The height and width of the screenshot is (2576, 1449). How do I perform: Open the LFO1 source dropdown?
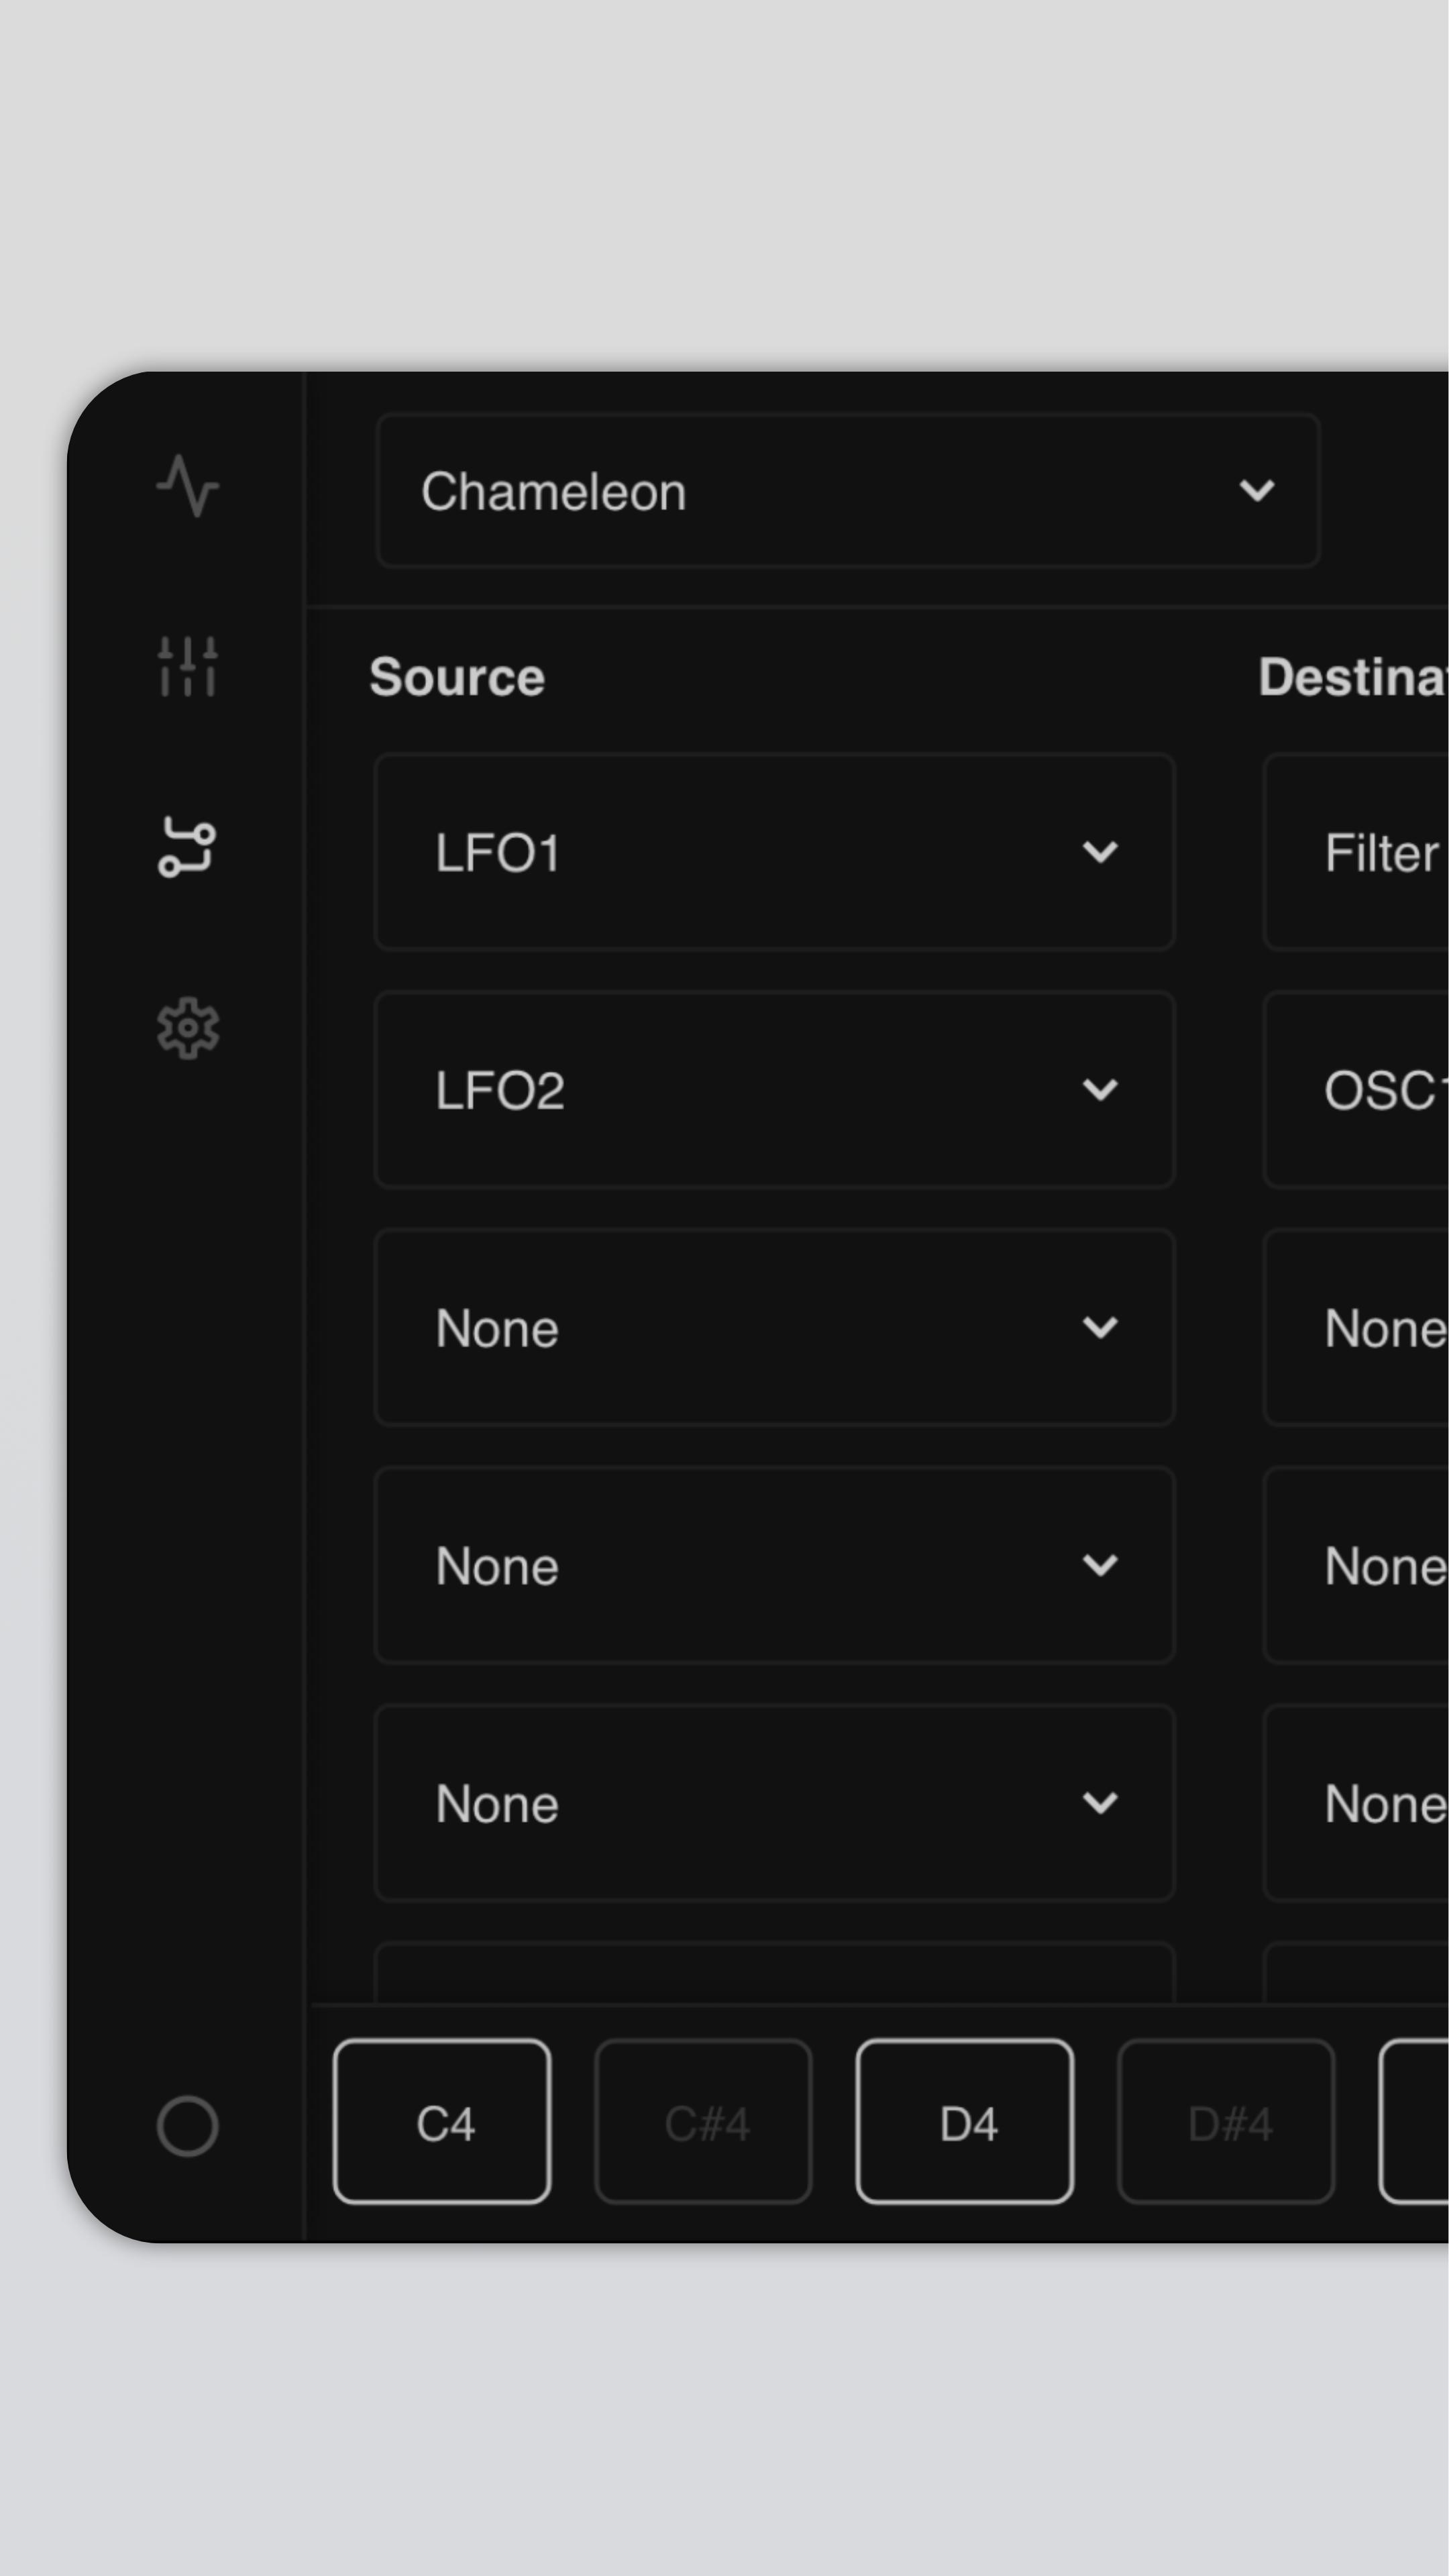click(x=774, y=852)
